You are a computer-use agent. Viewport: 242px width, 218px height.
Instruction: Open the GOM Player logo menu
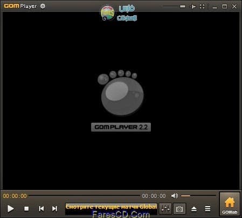pyautogui.click(x=20, y=6)
